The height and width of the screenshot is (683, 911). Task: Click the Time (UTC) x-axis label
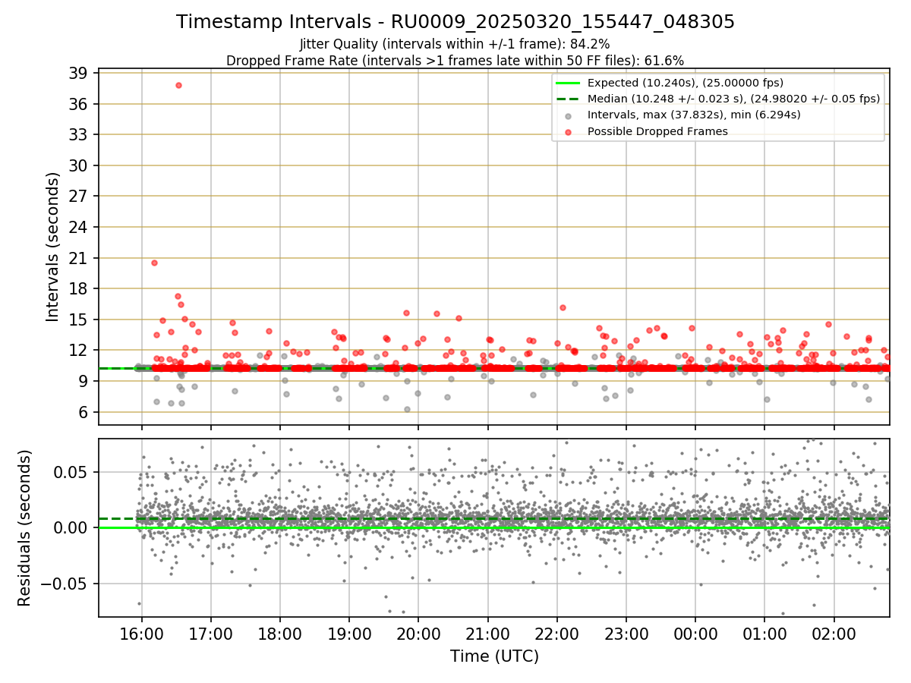click(494, 656)
